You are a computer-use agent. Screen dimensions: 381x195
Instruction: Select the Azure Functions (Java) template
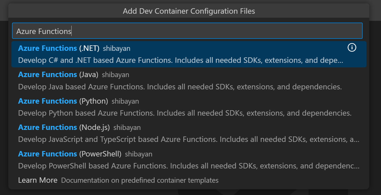pyautogui.click(x=115, y=80)
